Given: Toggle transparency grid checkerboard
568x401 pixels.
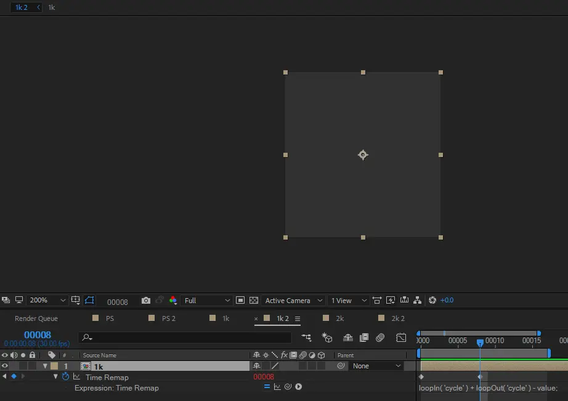Looking at the screenshot, I should [254, 301].
